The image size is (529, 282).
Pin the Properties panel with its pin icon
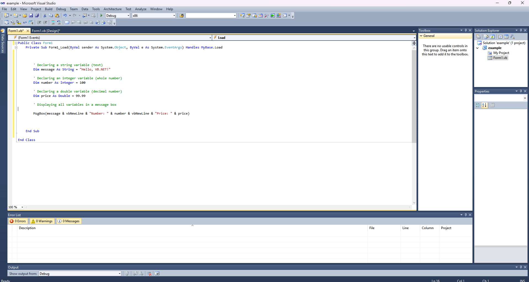521,91
